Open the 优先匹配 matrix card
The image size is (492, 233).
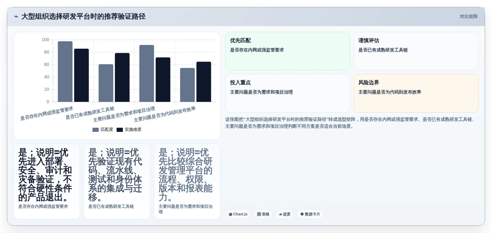click(x=288, y=51)
